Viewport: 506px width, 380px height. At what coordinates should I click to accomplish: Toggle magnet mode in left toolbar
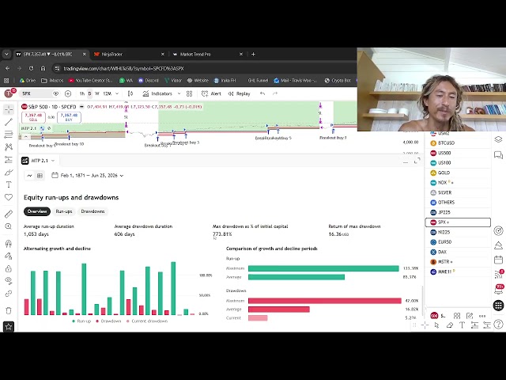pyautogui.click(x=9, y=243)
